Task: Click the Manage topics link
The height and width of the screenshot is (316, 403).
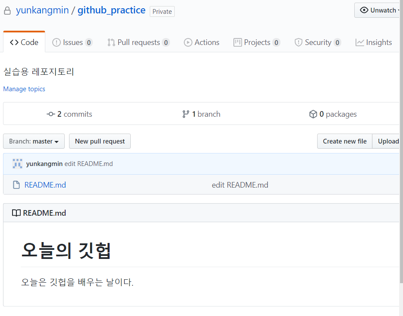Action: (x=24, y=89)
